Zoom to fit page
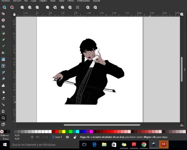The width and height of the screenshot is (187, 150). [63, 7]
